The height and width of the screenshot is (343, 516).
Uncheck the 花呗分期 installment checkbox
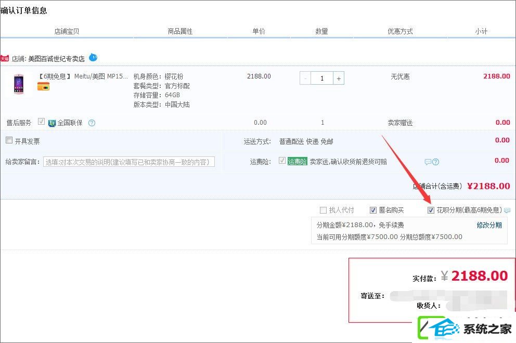pos(431,210)
